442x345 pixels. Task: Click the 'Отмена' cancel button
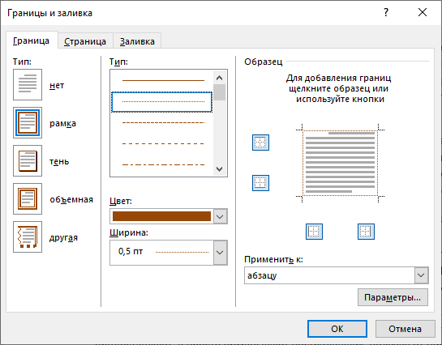(x=405, y=329)
